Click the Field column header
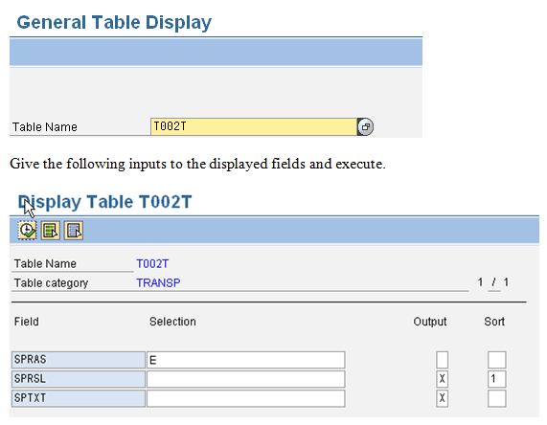 tap(27, 322)
